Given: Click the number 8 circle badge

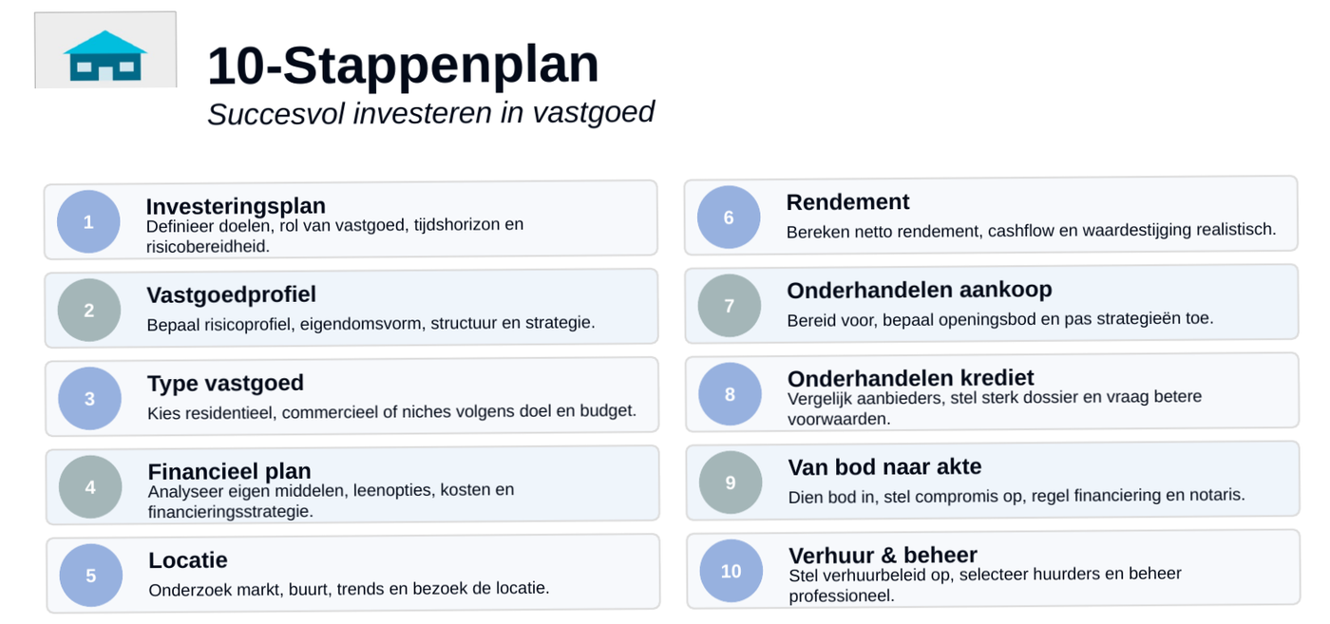Looking at the screenshot, I should [730, 394].
